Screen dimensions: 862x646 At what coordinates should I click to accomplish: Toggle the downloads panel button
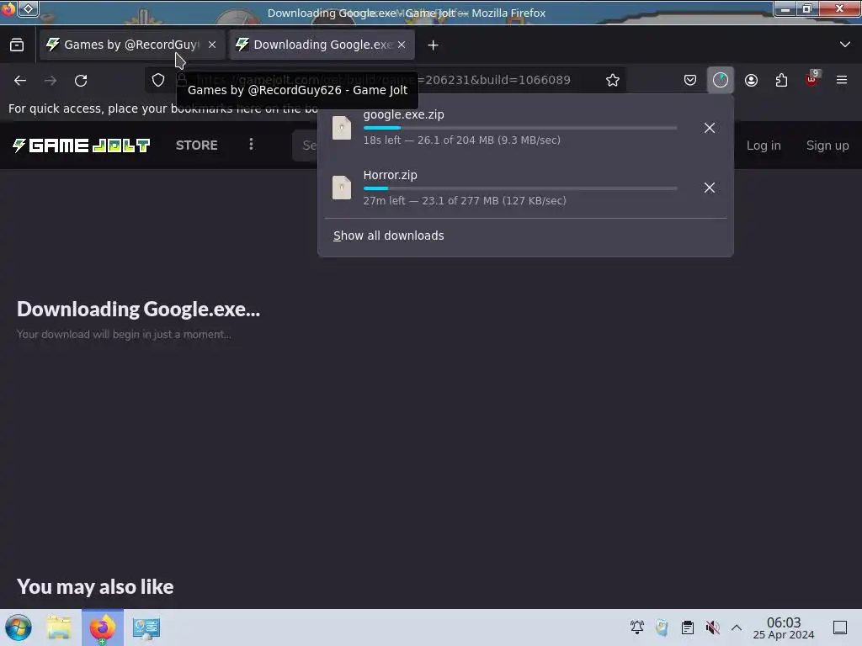click(721, 80)
